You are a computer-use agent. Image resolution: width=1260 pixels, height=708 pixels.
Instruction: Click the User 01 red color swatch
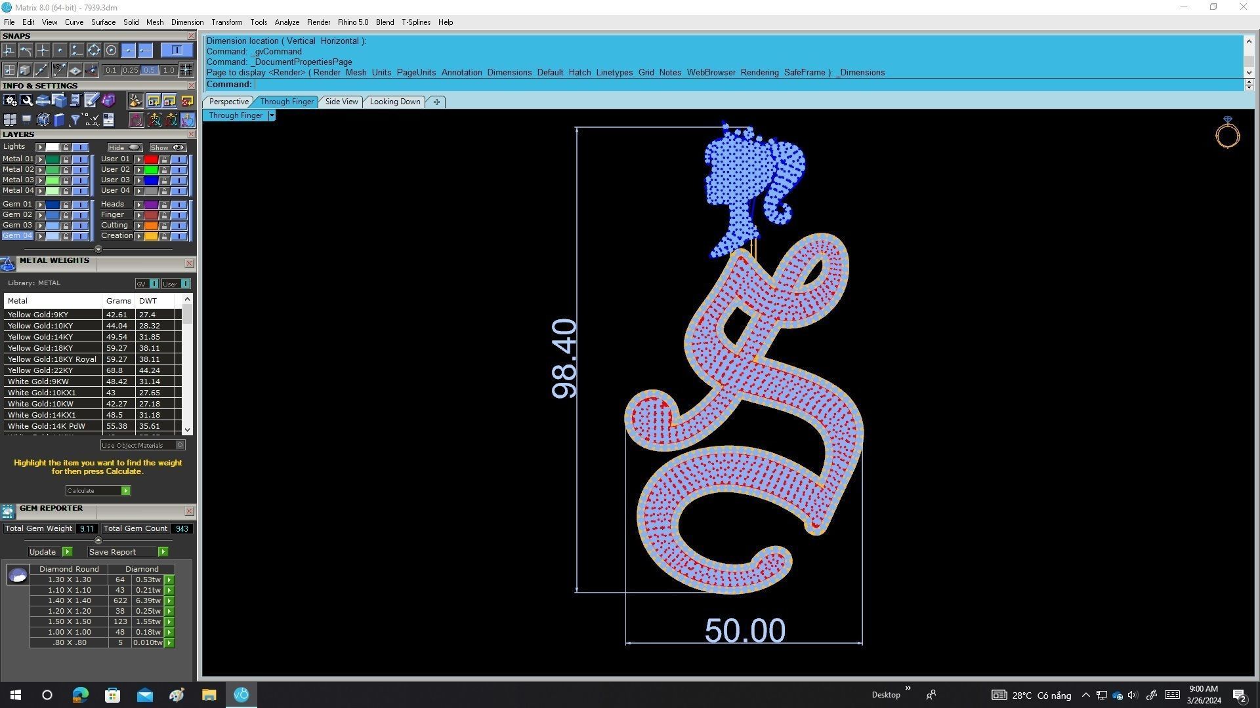[151, 159]
